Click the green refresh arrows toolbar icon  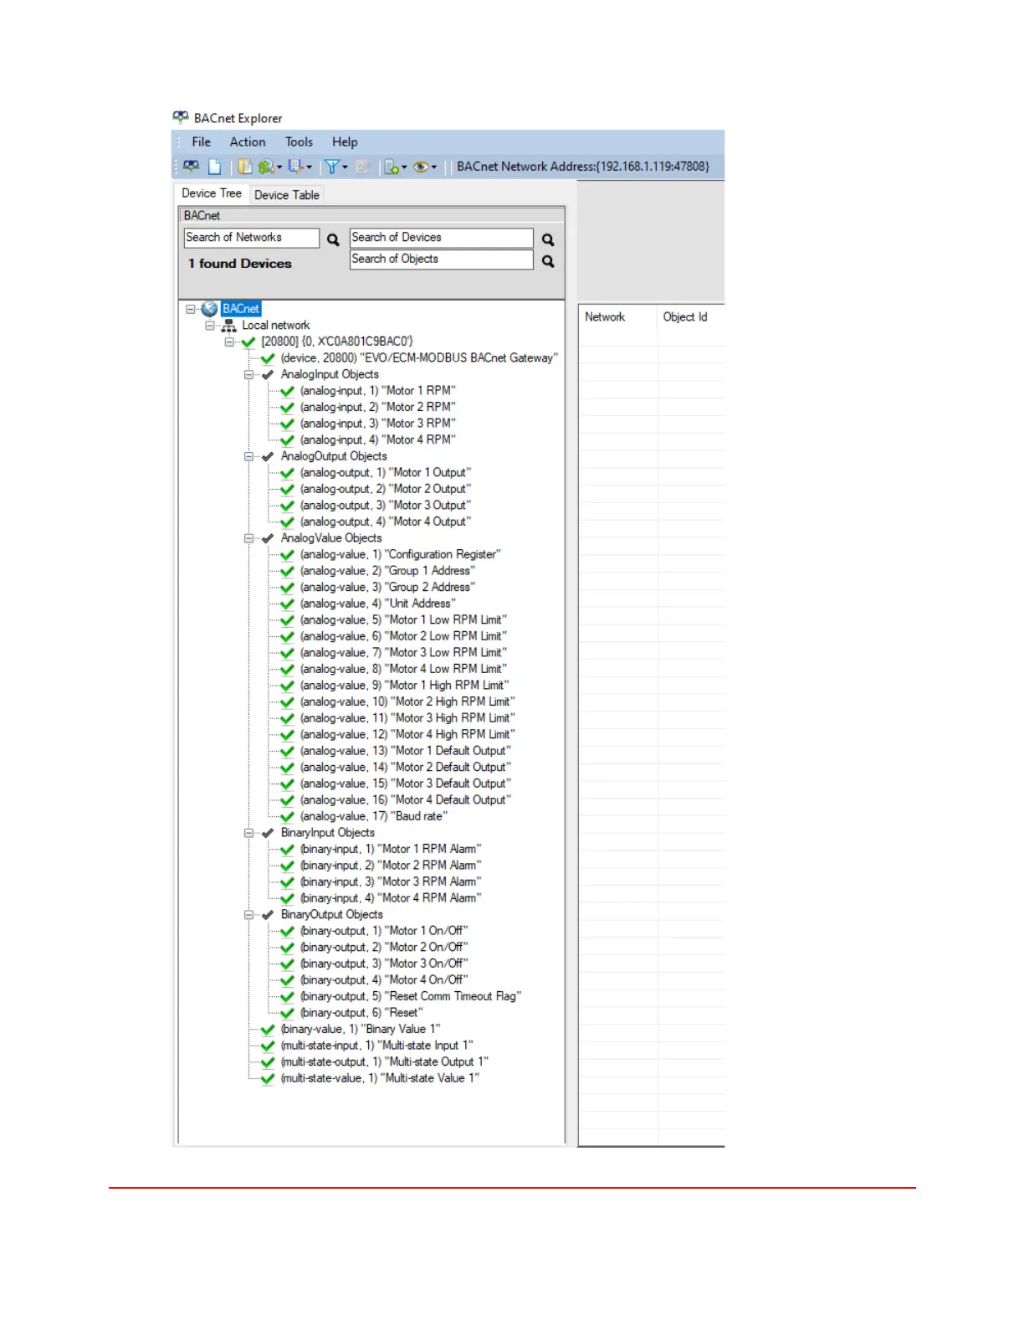point(266,167)
